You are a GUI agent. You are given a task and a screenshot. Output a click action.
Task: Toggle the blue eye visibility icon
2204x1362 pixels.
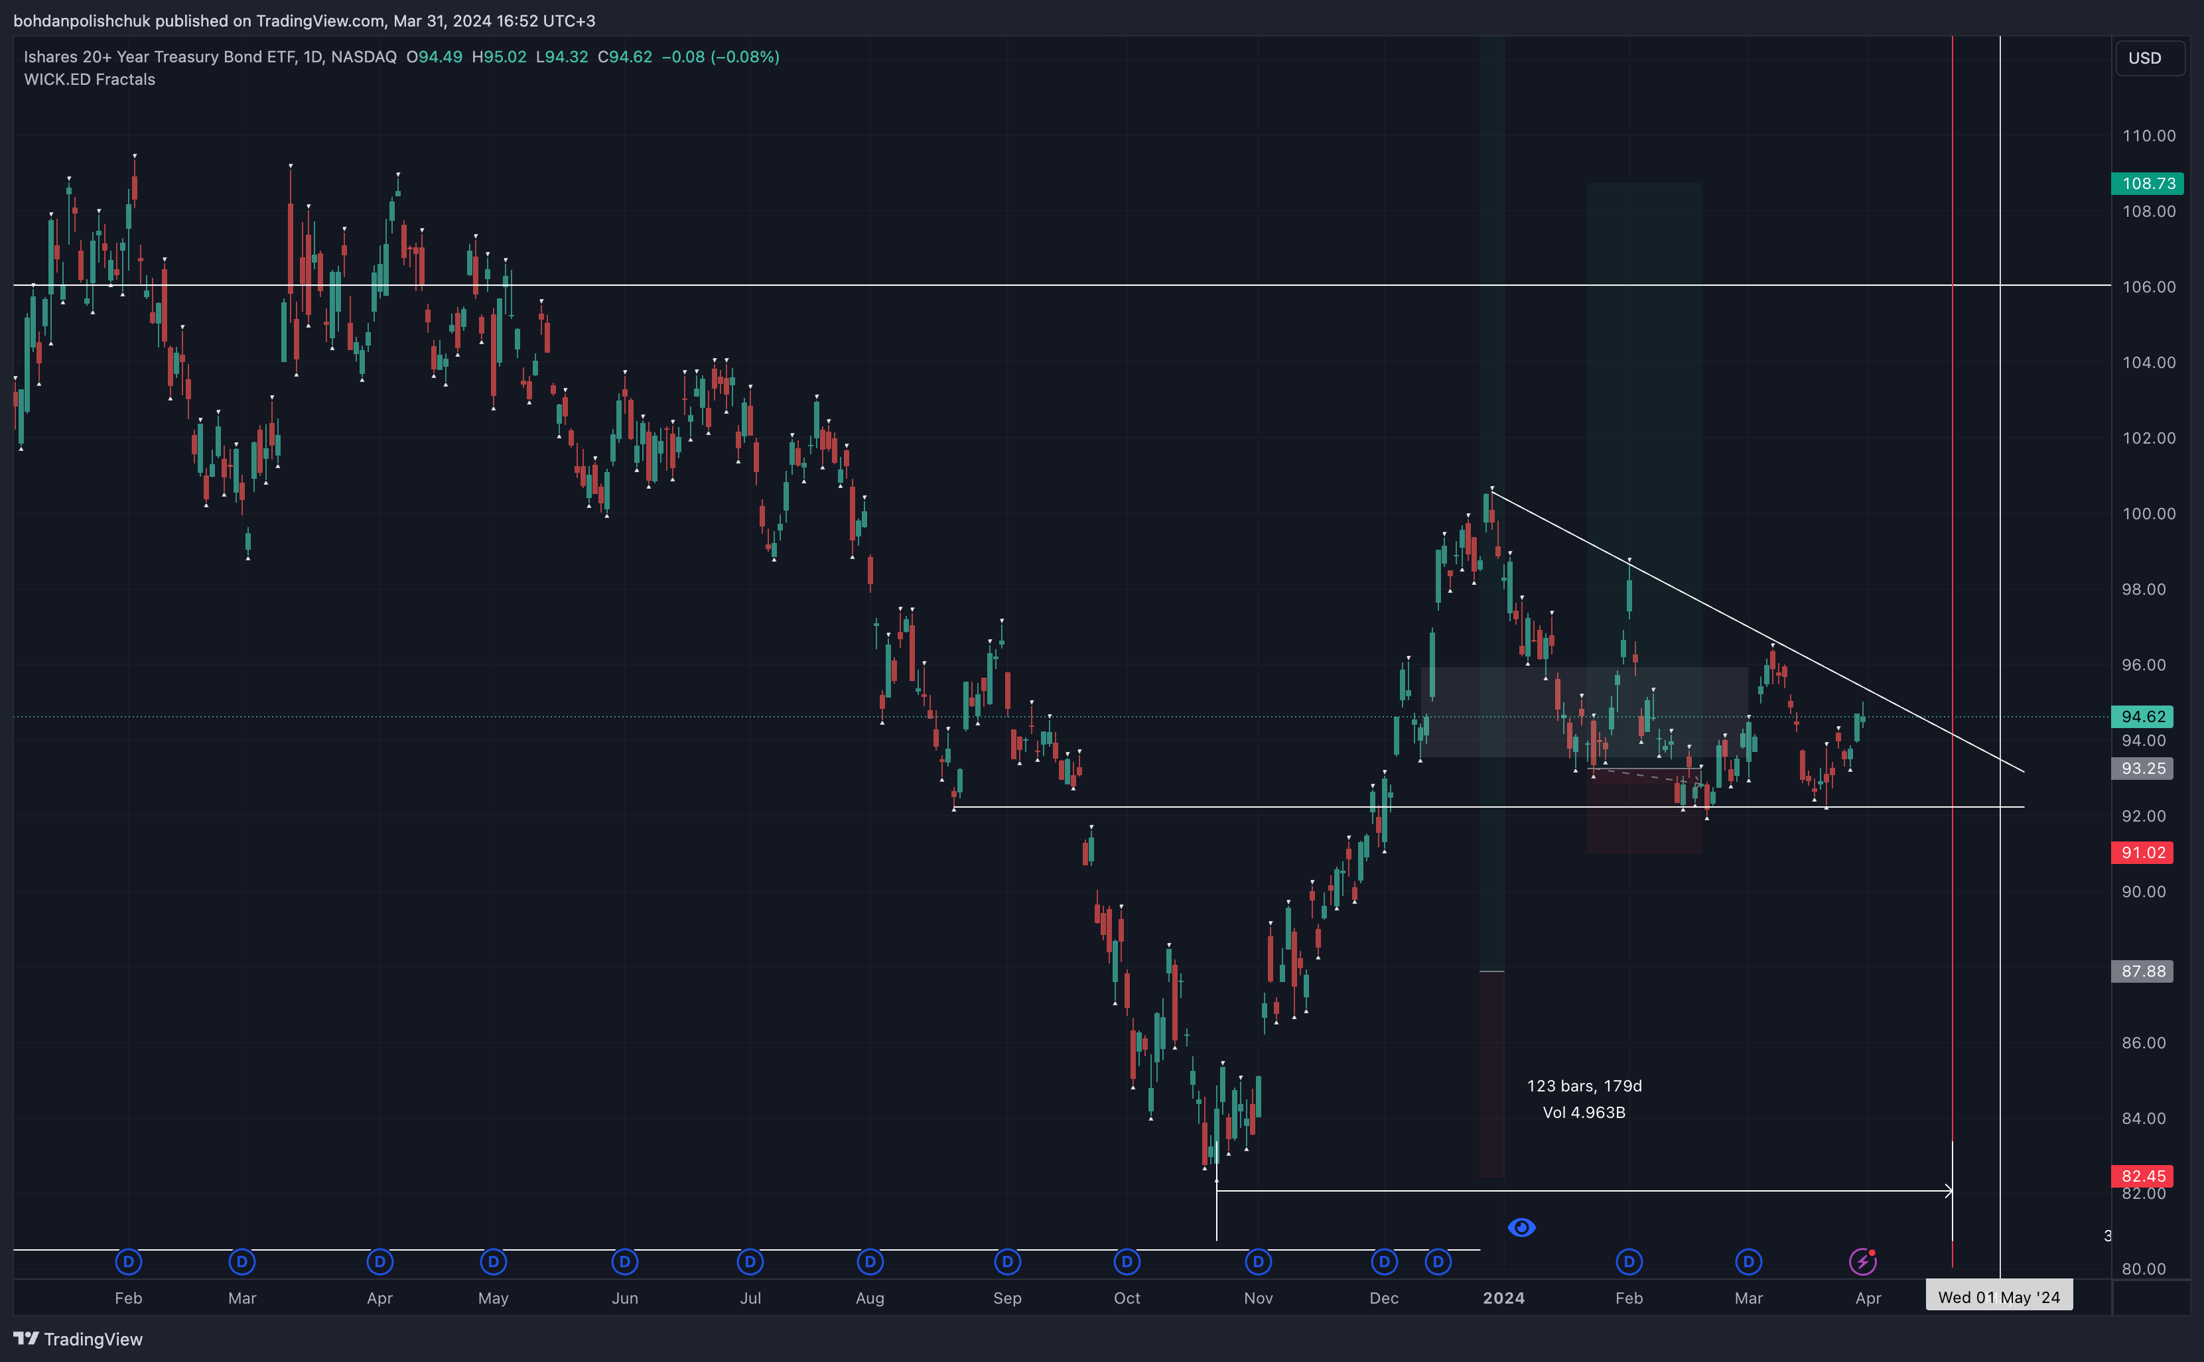coord(1521,1227)
